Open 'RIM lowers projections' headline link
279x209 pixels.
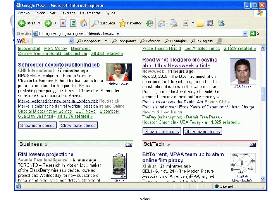pos(46,154)
